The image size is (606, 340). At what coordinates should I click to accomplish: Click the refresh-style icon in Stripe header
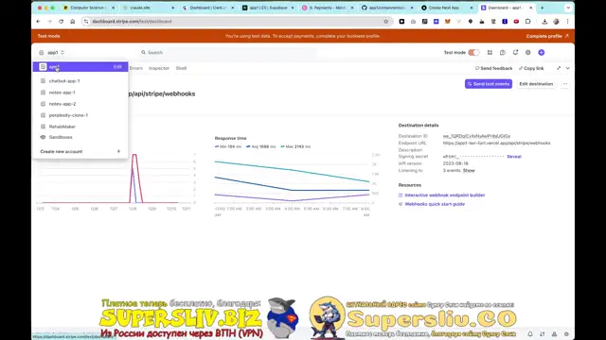pyautogui.click(x=515, y=53)
